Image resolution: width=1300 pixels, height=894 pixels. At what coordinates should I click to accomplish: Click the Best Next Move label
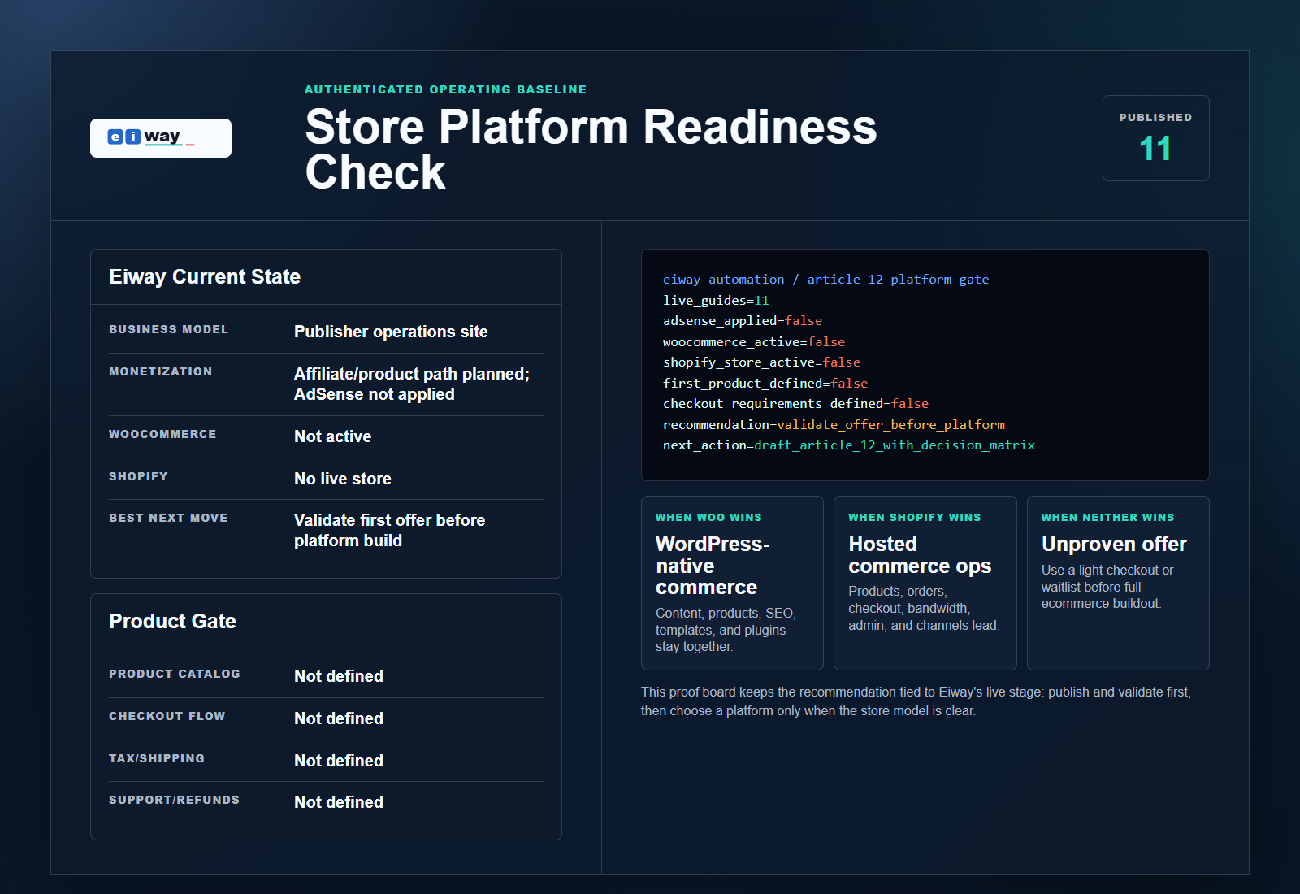pyautogui.click(x=168, y=518)
